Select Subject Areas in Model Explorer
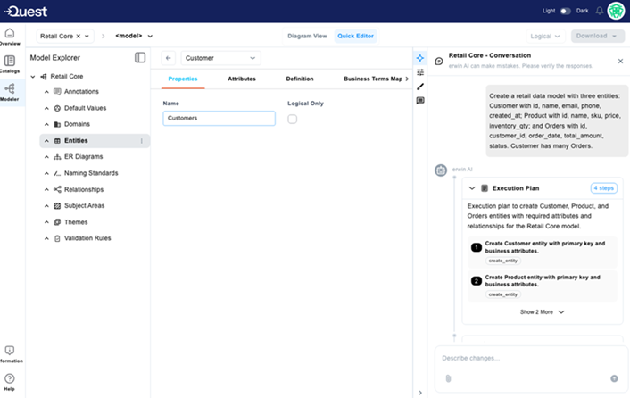Screen dimensions: 630x398 pyautogui.click(x=84, y=205)
